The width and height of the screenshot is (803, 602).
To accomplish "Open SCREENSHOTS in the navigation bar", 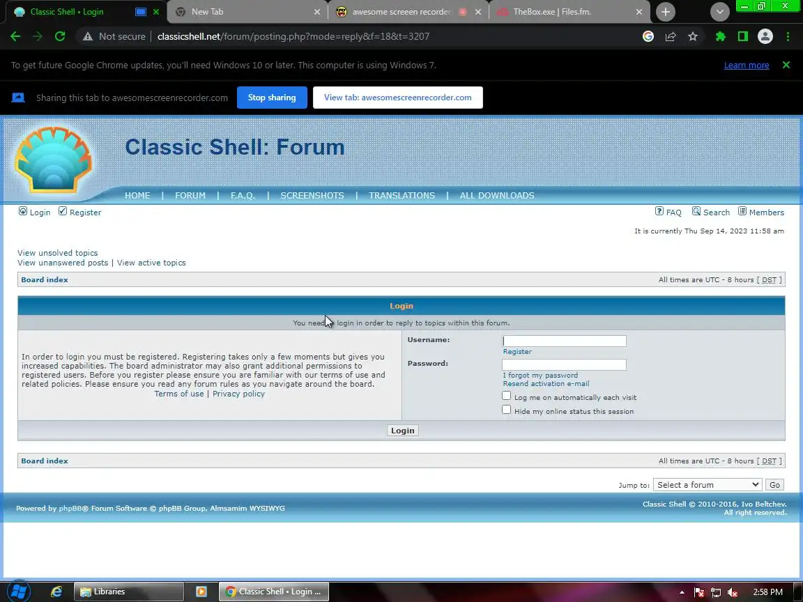I will [x=312, y=196].
